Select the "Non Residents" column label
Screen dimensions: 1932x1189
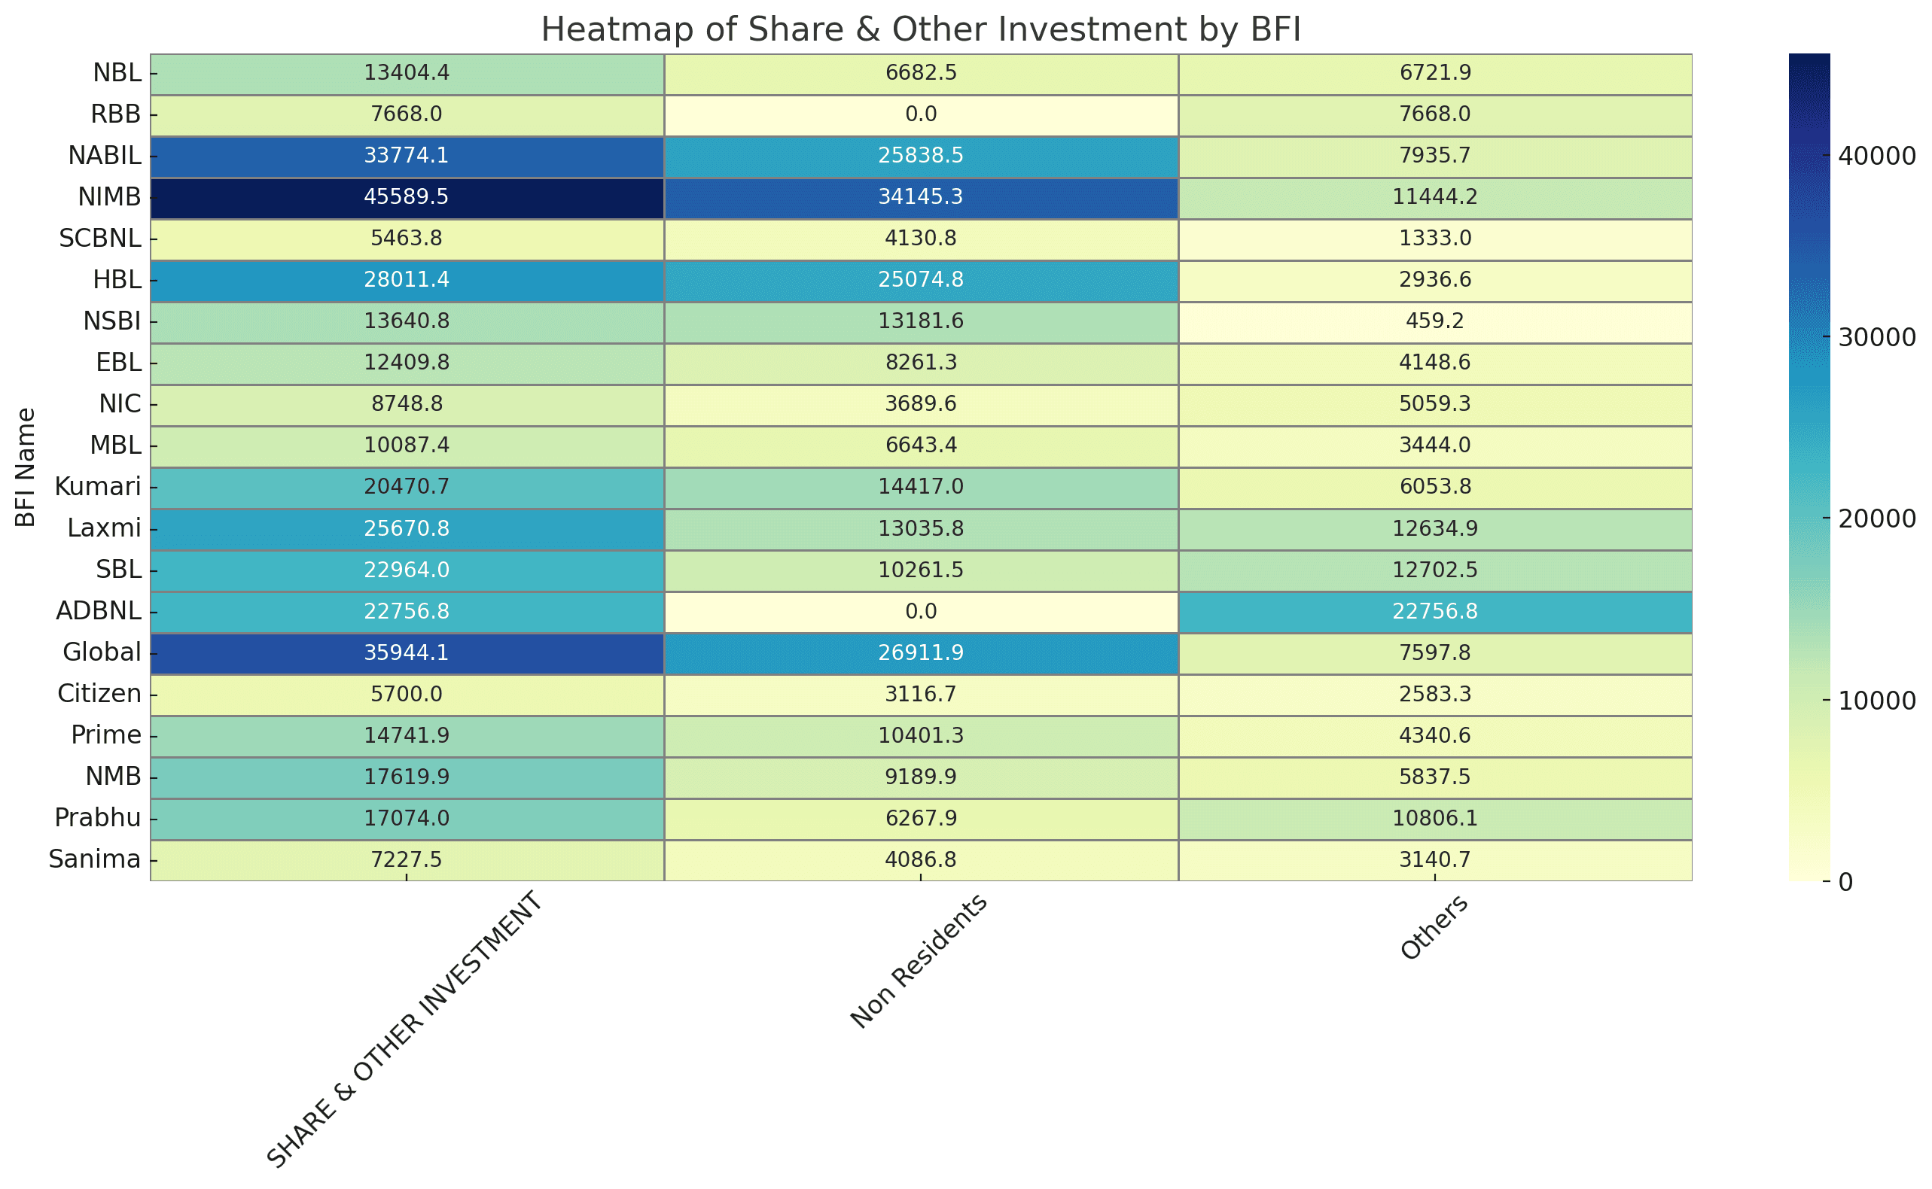click(919, 961)
